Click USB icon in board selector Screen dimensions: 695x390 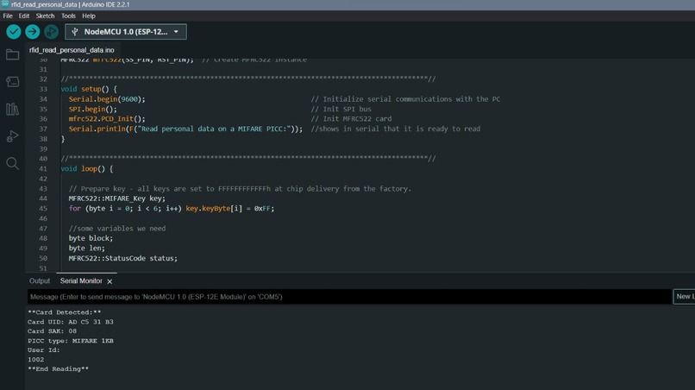click(x=75, y=32)
